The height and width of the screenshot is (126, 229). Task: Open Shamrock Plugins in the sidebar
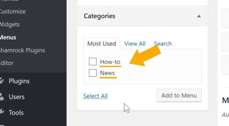click(22, 50)
